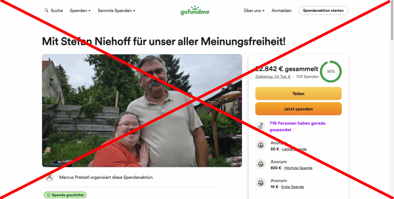Click the shield icon in Spende geschützt badge
The width and height of the screenshot is (394, 199).
[48, 195]
